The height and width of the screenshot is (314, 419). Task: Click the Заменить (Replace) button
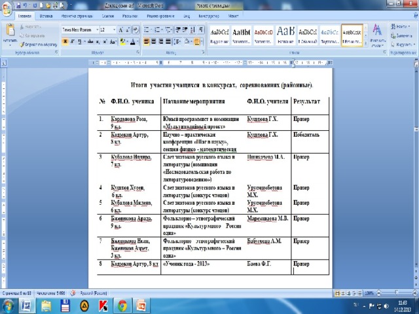[401, 35]
